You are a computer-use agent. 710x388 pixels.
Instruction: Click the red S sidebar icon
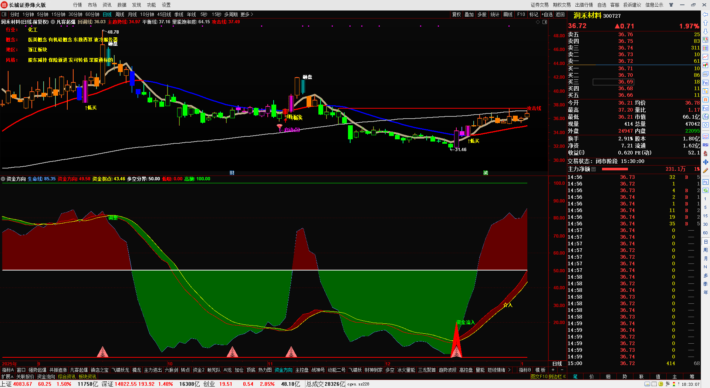pos(706,153)
